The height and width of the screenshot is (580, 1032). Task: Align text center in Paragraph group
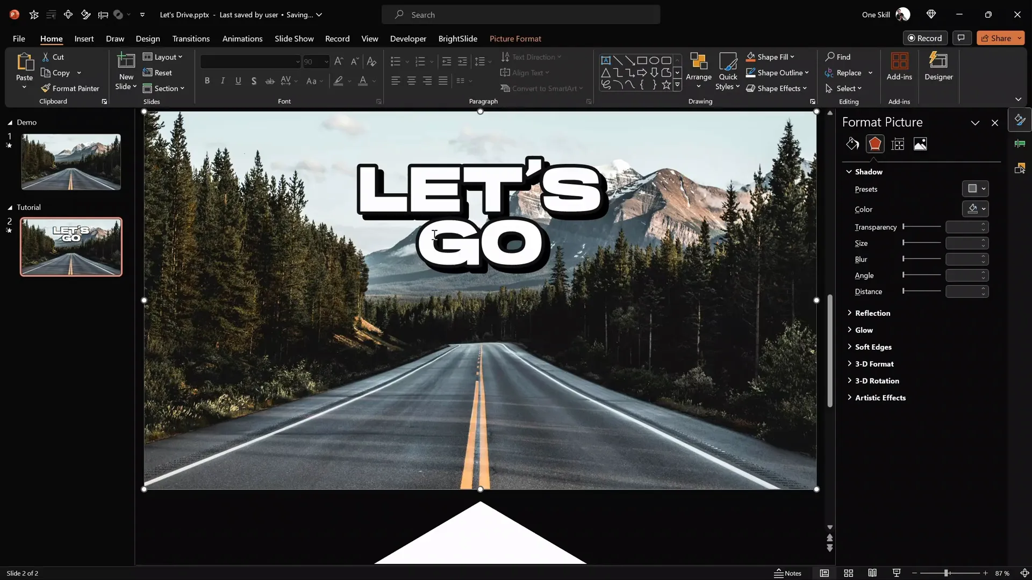(x=411, y=81)
